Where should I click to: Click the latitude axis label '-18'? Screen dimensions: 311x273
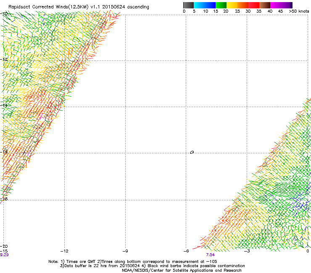[4, 199]
